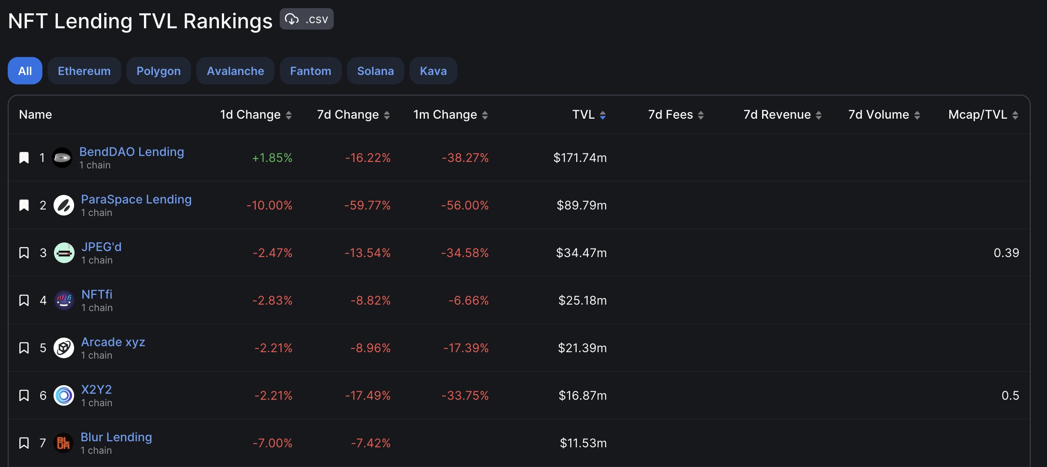Image resolution: width=1047 pixels, height=467 pixels.
Task: Sort by Mcap/TVL column
Action: click(x=984, y=114)
